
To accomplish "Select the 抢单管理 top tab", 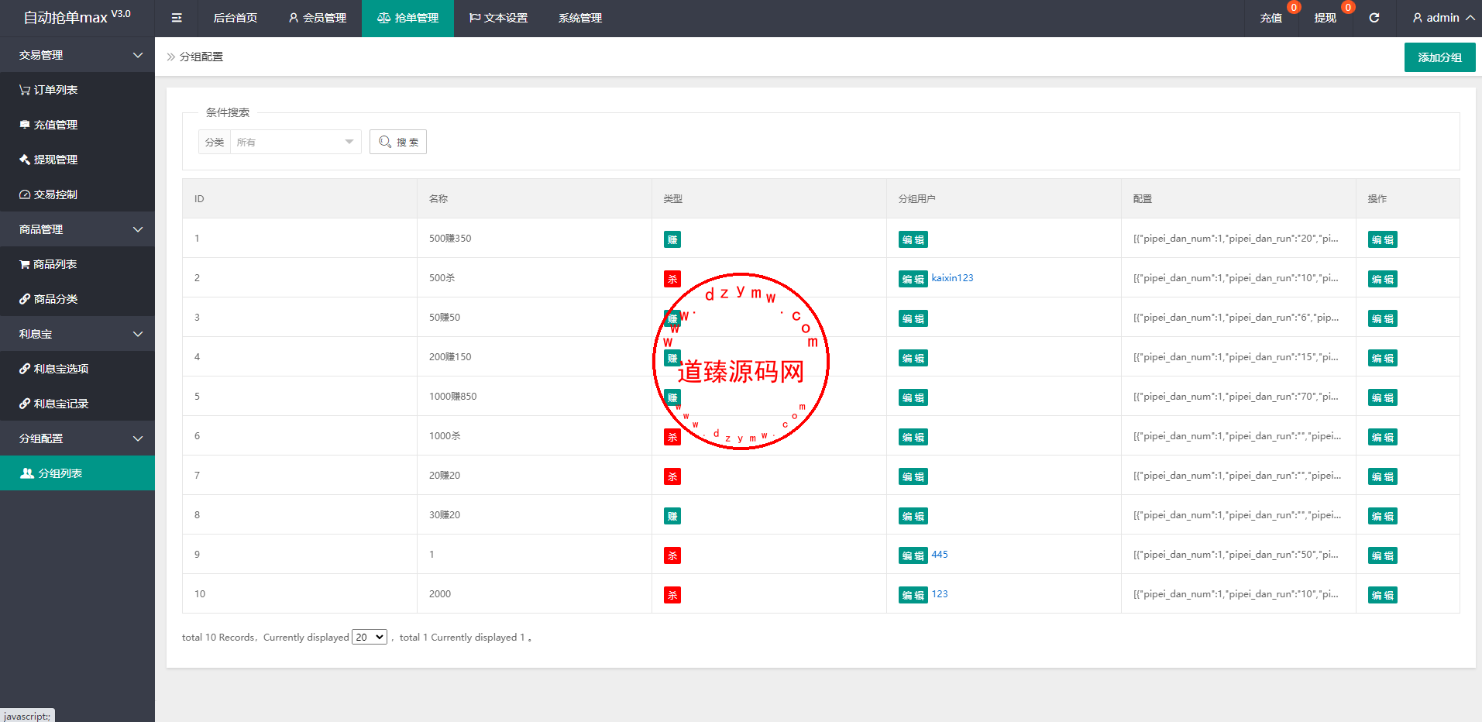I will coord(407,18).
